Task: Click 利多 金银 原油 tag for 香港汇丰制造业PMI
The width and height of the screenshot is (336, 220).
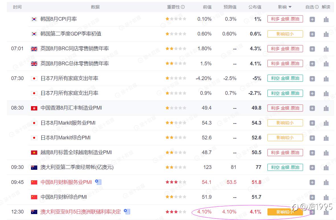Action: 285,108
